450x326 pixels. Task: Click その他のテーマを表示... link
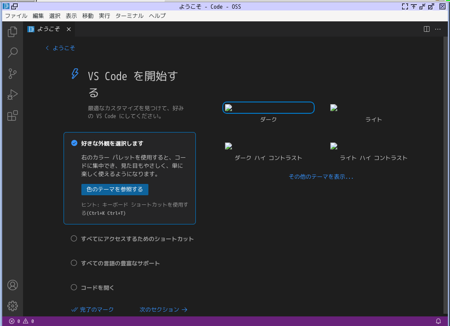click(x=321, y=177)
